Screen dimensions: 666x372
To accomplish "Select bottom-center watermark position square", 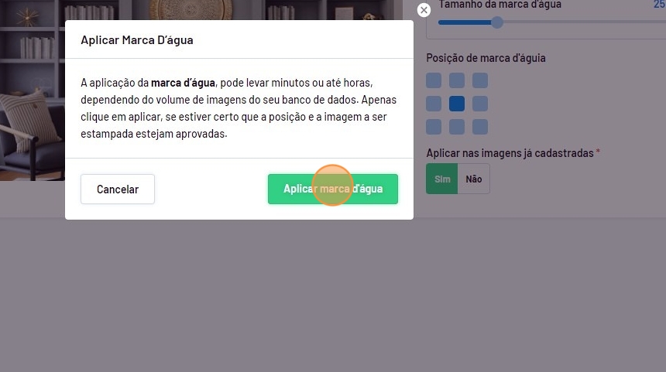I will coord(457,126).
